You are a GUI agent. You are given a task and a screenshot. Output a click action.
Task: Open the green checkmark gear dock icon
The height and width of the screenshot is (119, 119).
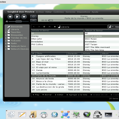76,115
